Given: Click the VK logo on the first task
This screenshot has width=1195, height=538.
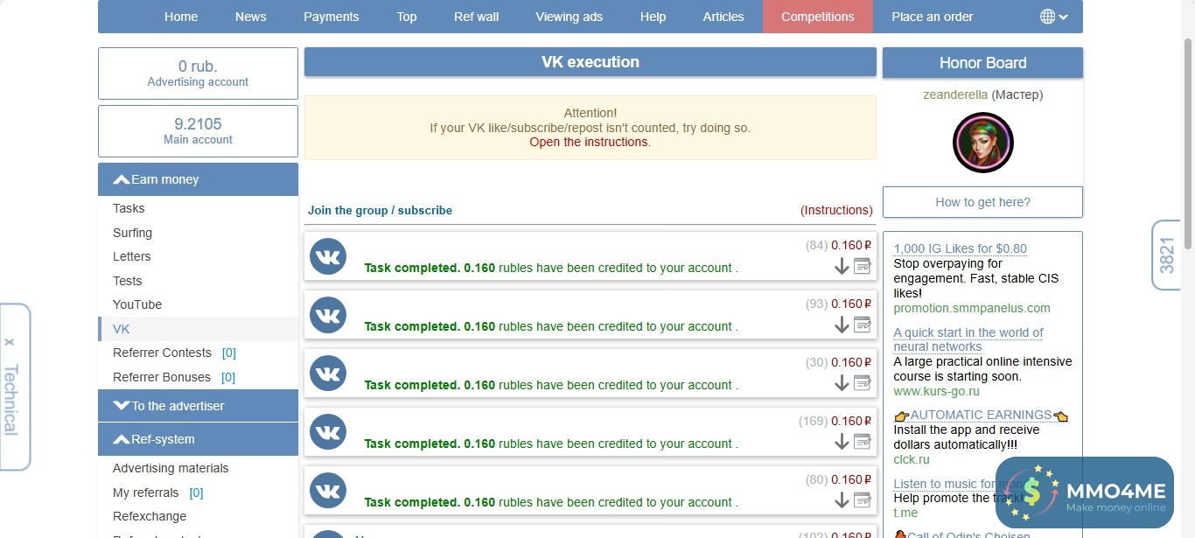Looking at the screenshot, I should 327,257.
